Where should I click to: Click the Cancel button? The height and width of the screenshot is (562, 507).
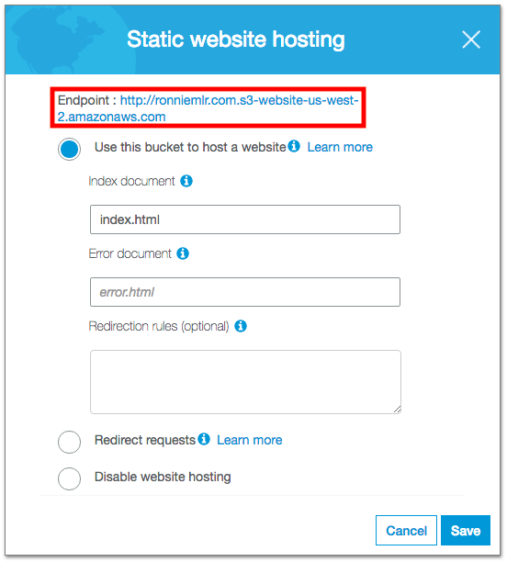click(406, 531)
